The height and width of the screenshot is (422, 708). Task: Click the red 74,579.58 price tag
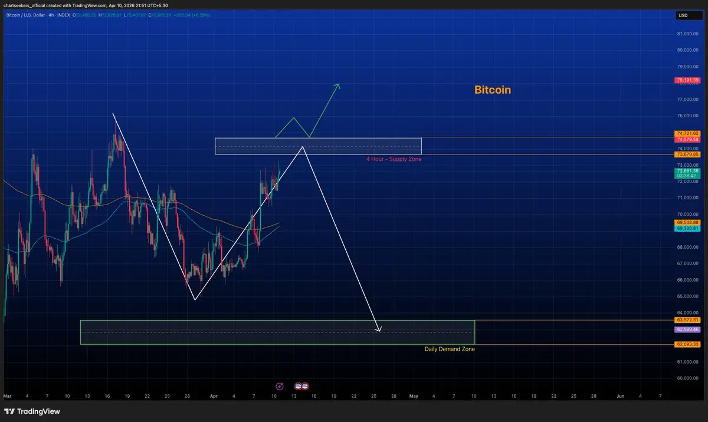click(687, 139)
